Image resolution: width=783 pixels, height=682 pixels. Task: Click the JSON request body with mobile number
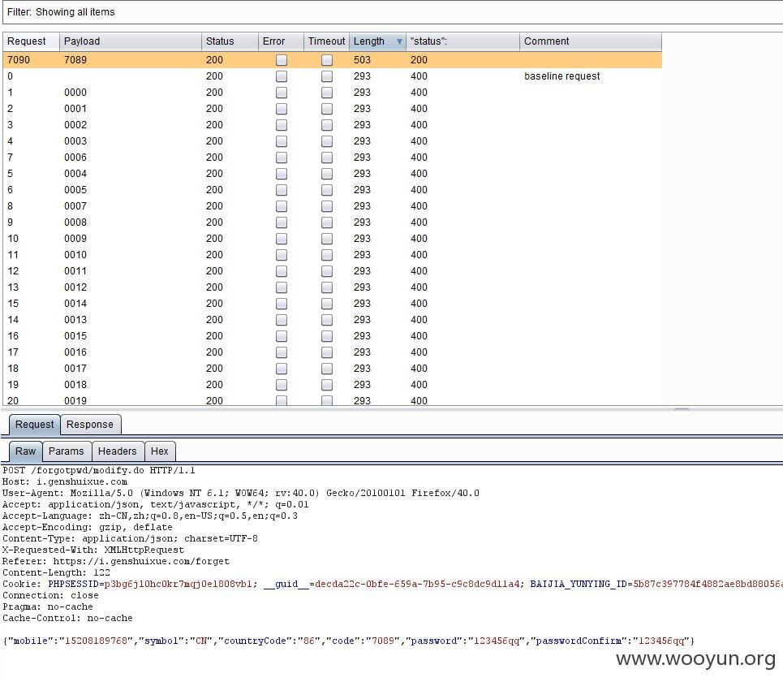(349, 641)
